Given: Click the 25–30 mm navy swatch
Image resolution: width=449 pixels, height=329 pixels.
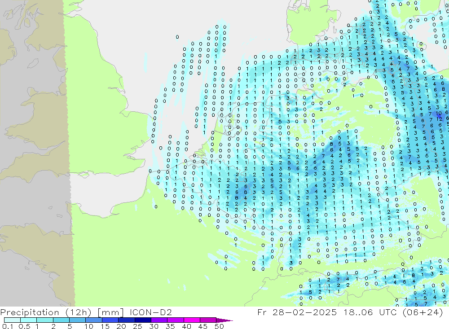Looking at the screenshot, I should 143,320.
